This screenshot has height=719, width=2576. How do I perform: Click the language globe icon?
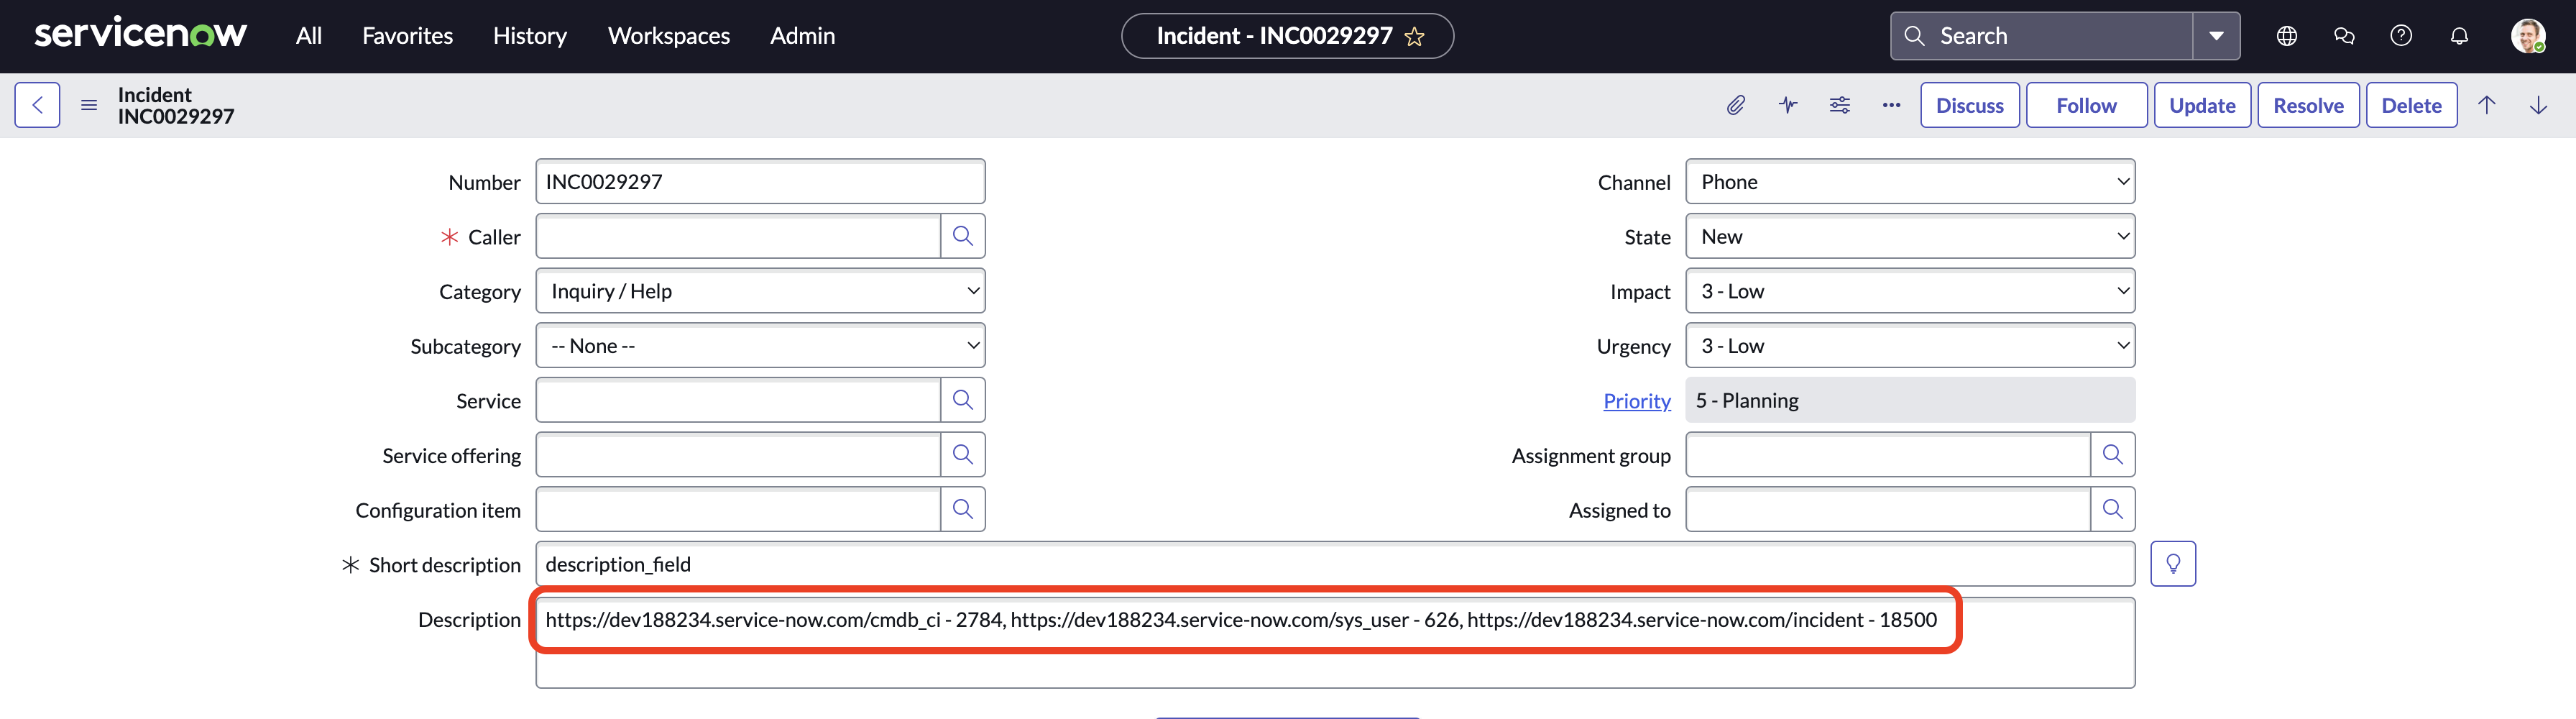2287,35
